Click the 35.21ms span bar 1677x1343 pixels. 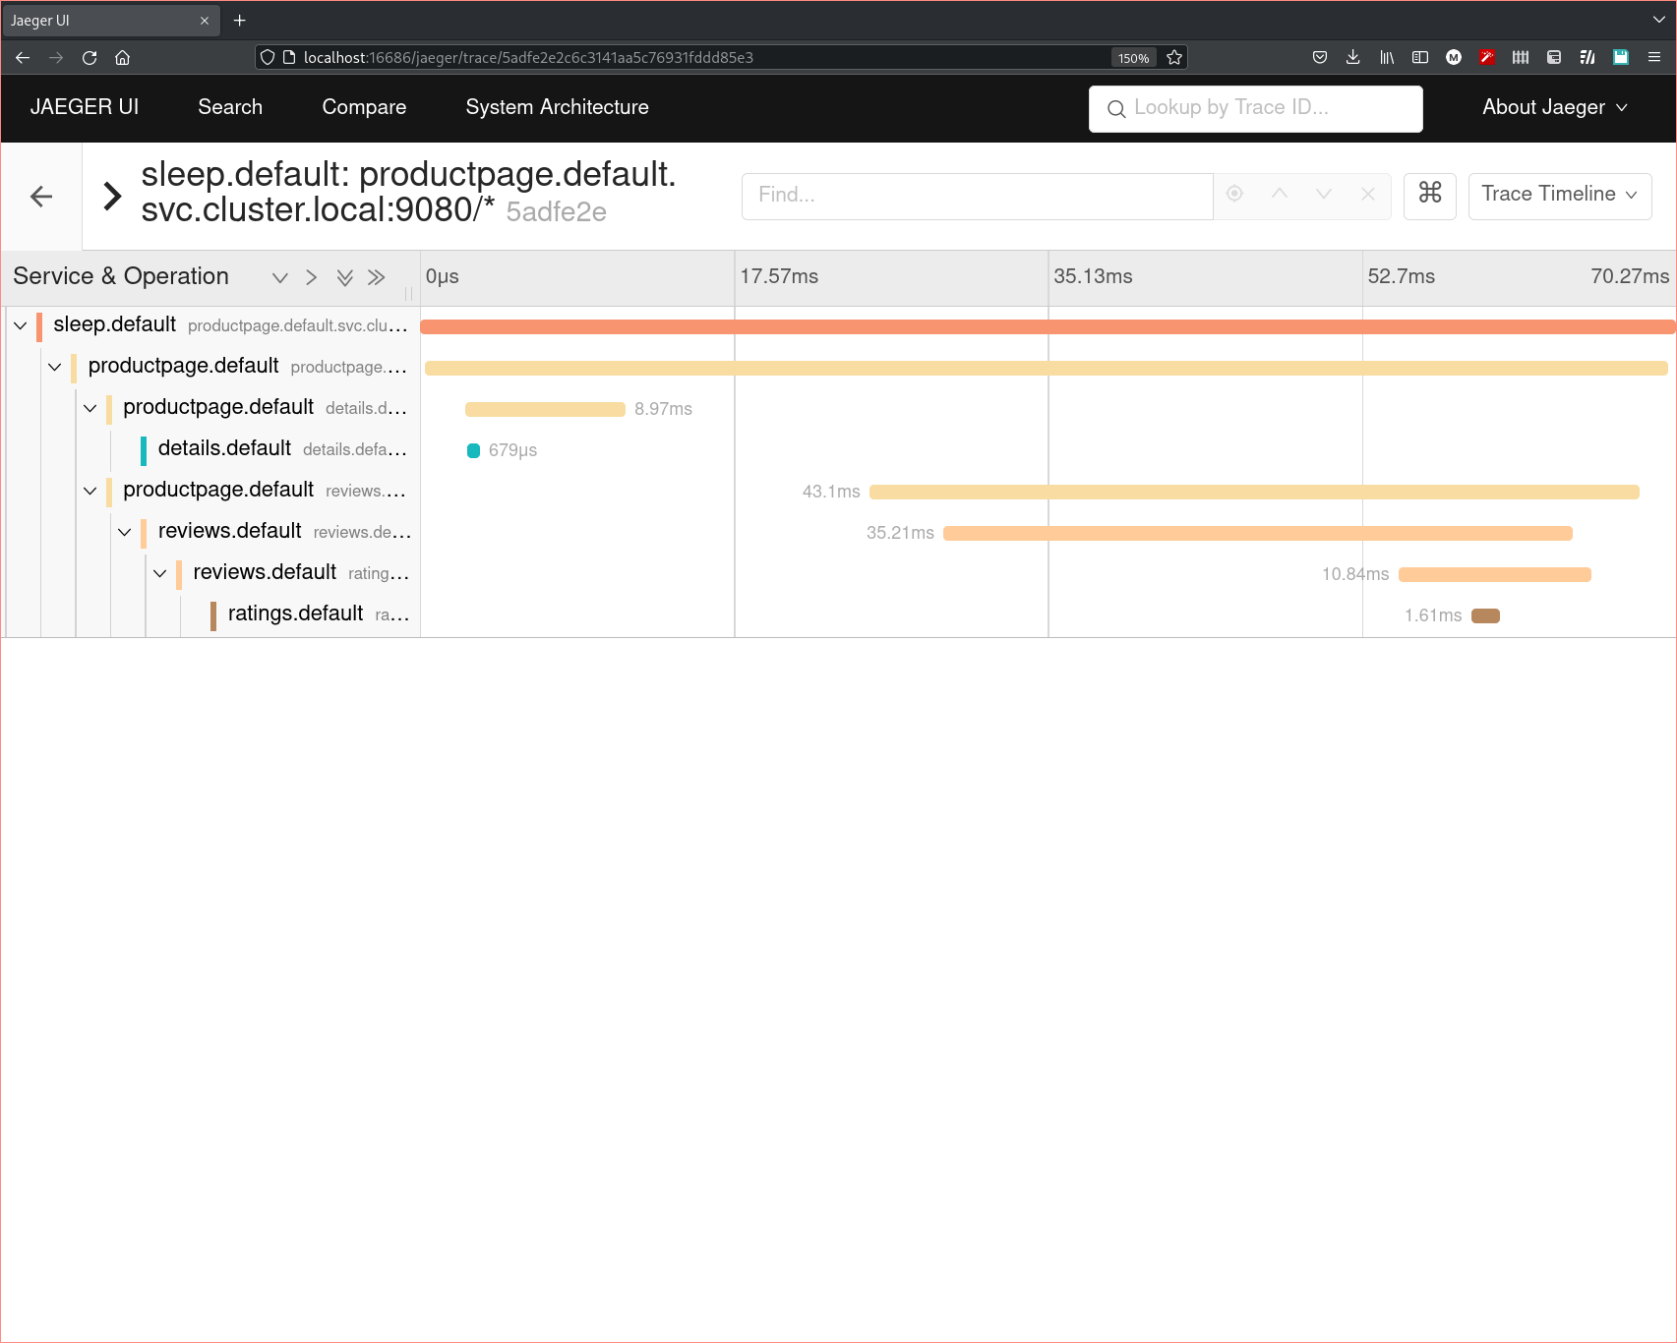tap(1258, 533)
